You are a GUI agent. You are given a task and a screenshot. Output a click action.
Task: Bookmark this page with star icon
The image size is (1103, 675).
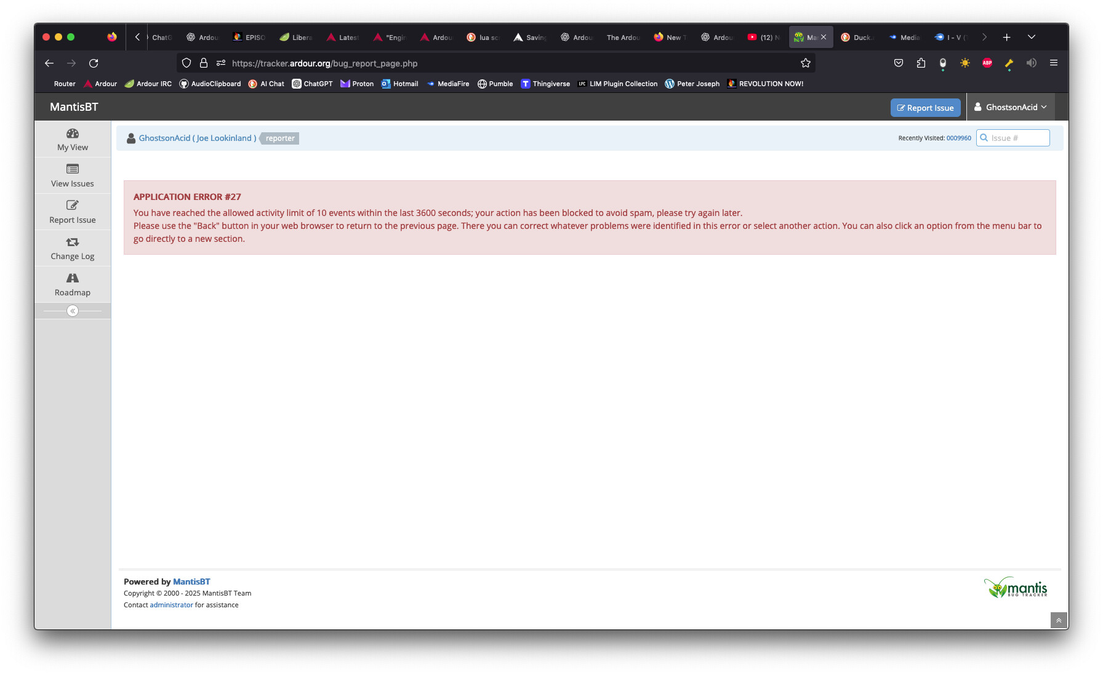coord(805,63)
